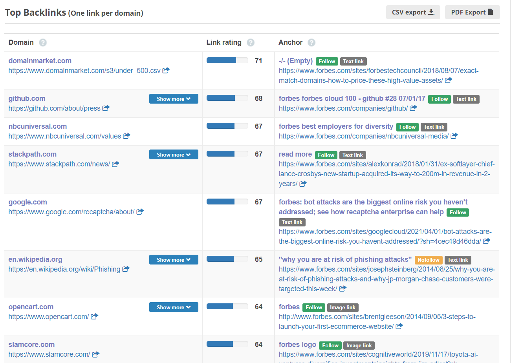Image resolution: width=511 pixels, height=363 pixels.
Task: Click Image link tag on forbes anchor
Action: (342, 308)
